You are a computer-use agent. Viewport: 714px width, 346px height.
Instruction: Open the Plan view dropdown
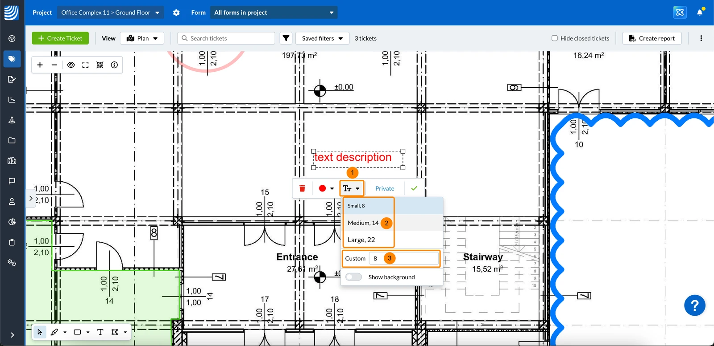pos(142,38)
